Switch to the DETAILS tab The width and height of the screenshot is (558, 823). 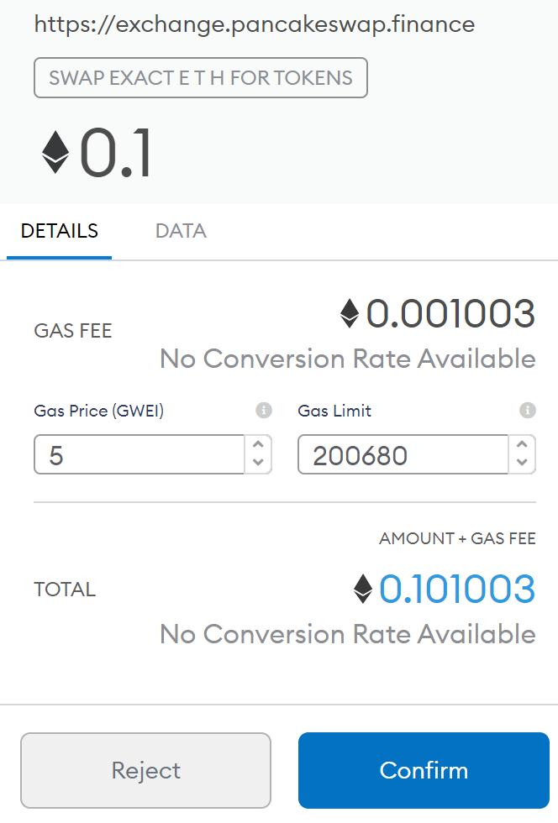point(60,231)
